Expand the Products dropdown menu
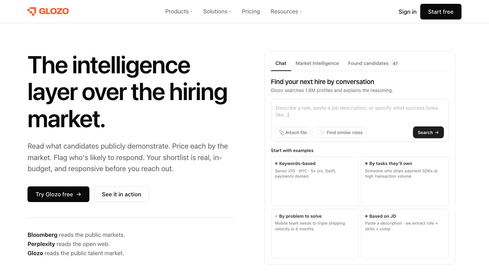The height and width of the screenshot is (275, 489). (179, 11)
